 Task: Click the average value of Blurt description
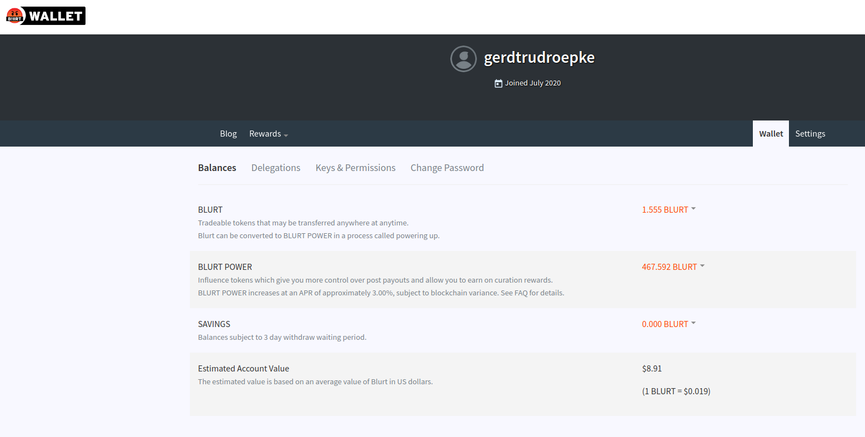tap(315, 382)
